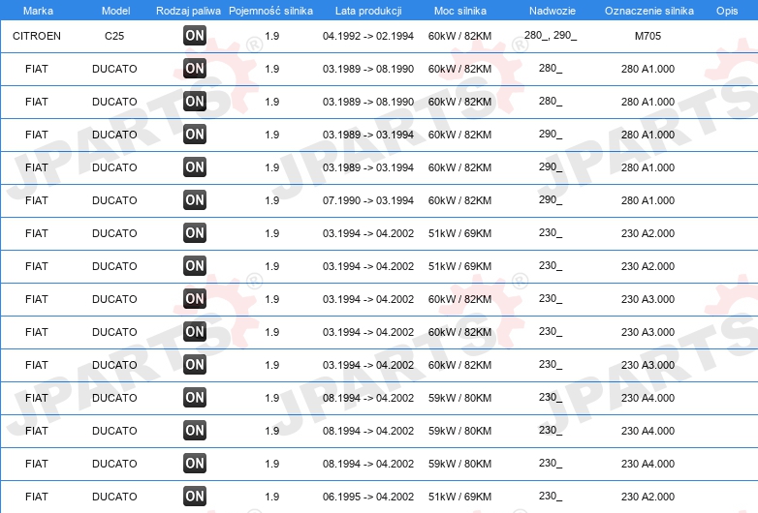Click 51kW / 69KM in the 06.1995 -> 04.2002 row
The width and height of the screenshot is (758, 513).
pyautogui.click(x=459, y=497)
